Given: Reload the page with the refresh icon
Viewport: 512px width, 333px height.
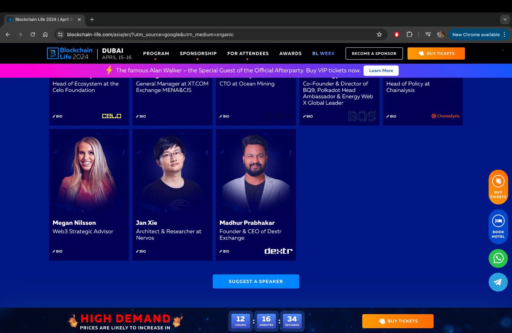Looking at the screenshot, I should click(32, 35).
